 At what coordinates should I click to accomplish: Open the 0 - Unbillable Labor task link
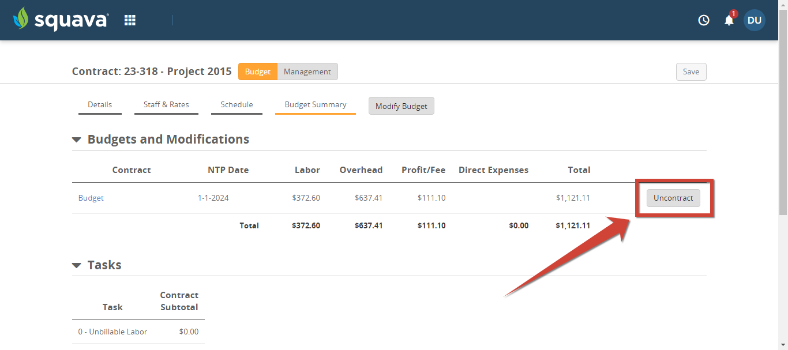(112, 332)
